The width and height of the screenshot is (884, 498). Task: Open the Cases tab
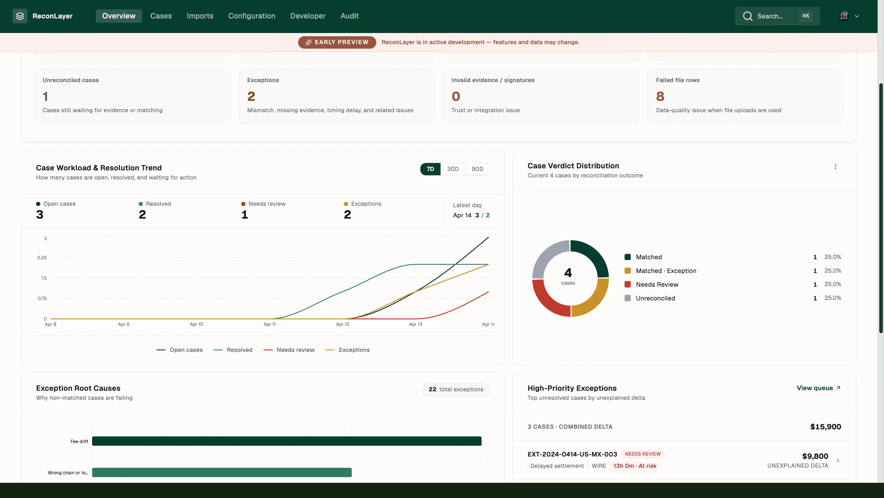coord(161,16)
